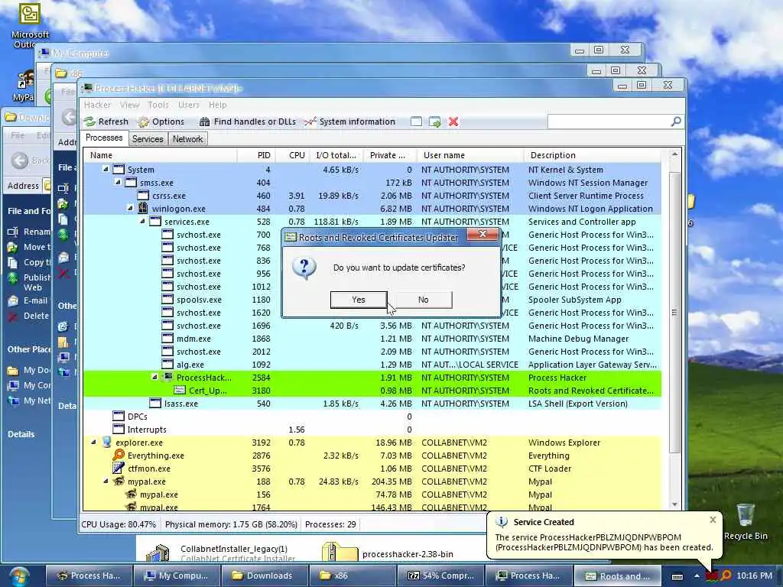Select svchost.exe with PID 2012
Screen dimensions: 783x587
tap(372, 352)
